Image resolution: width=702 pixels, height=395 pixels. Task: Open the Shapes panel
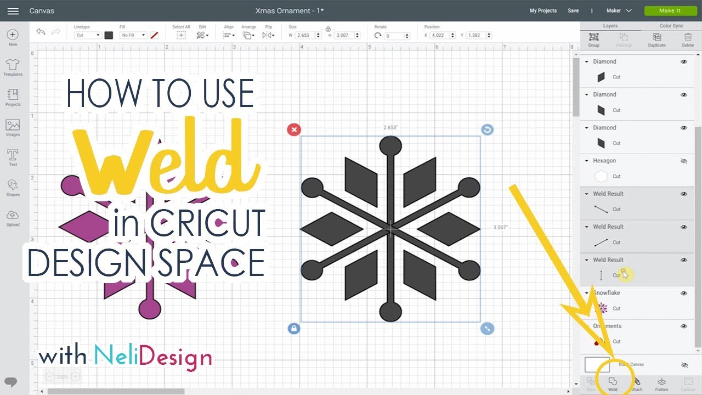tap(13, 188)
